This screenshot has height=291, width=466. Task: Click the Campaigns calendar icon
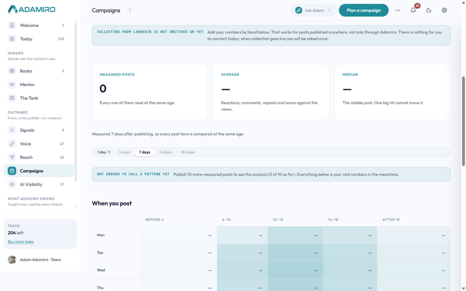click(x=12, y=171)
